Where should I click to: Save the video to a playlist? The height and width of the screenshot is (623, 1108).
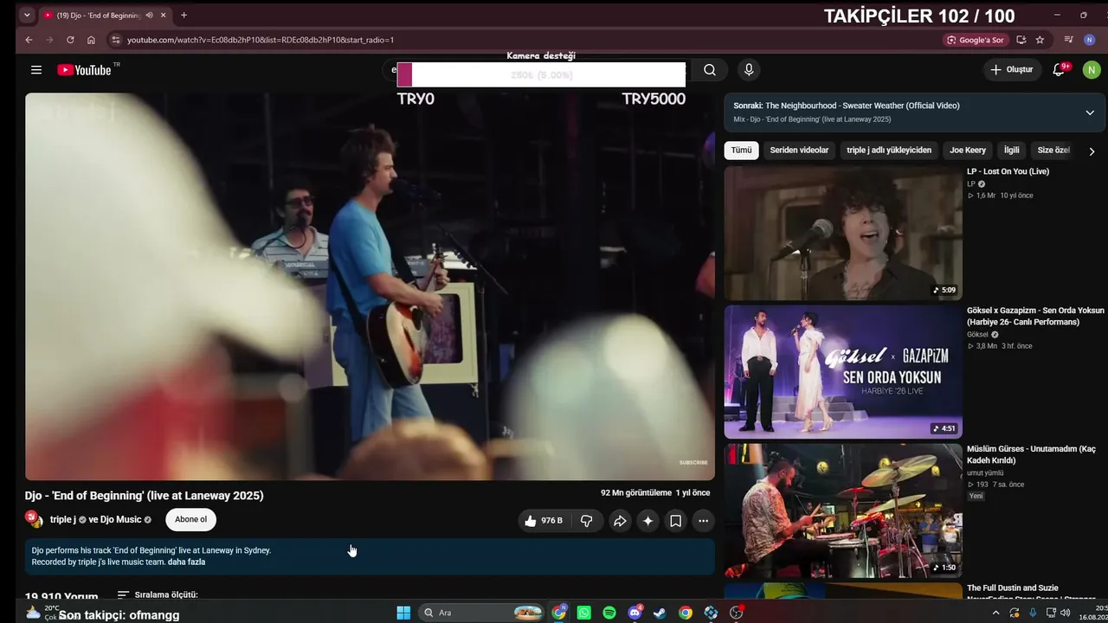pyautogui.click(x=675, y=521)
